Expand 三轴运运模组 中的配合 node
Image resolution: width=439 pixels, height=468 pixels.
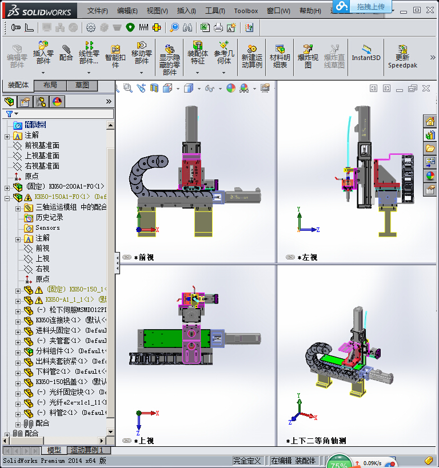[x=18, y=209]
